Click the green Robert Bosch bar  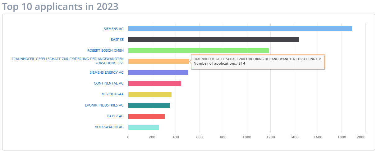click(x=198, y=50)
